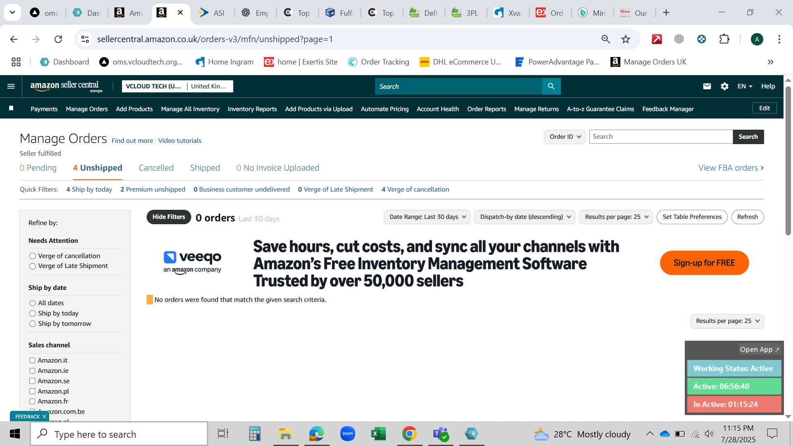Click the page vertical scrollbar thumb

(x=788, y=161)
